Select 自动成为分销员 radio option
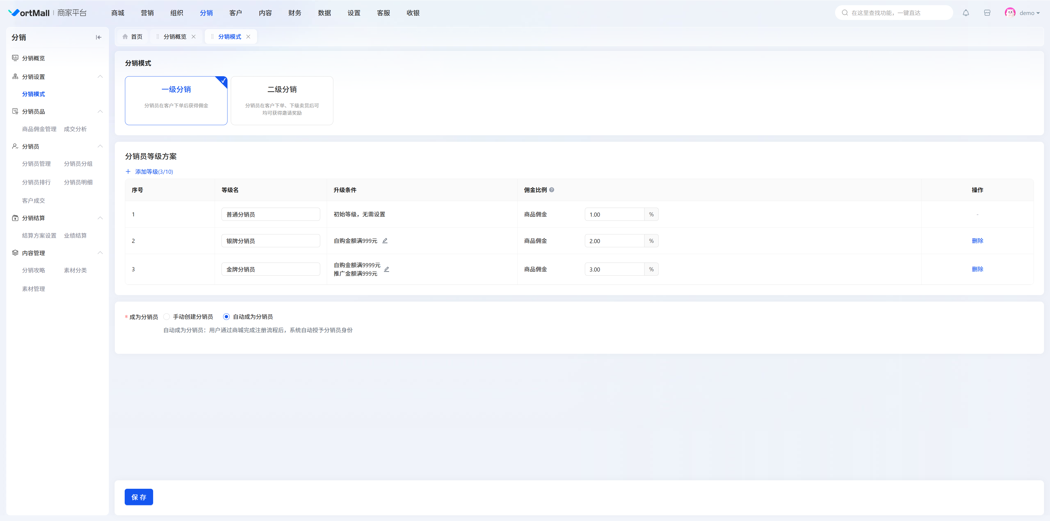The image size is (1050, 521). [226, 317]
